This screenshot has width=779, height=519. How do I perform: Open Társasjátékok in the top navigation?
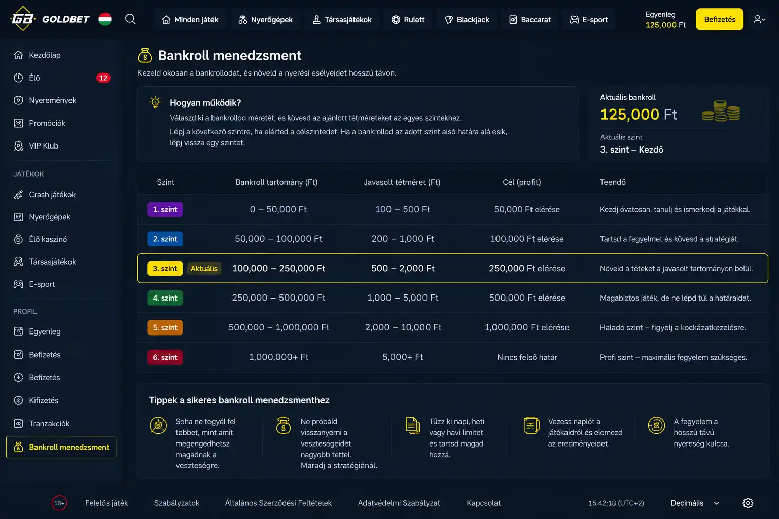click(x=342, y=20)
